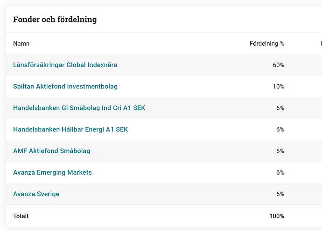The image size is (322, 231).
Task: Select the 100% total value
Action: tap(277, 216)
